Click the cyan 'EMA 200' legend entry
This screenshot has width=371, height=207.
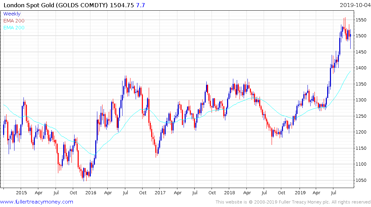tap(14, 28)
